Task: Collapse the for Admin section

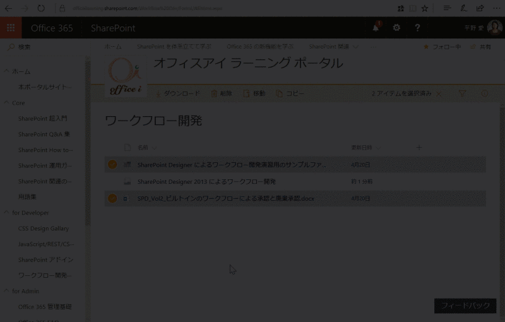Action: 6,291
